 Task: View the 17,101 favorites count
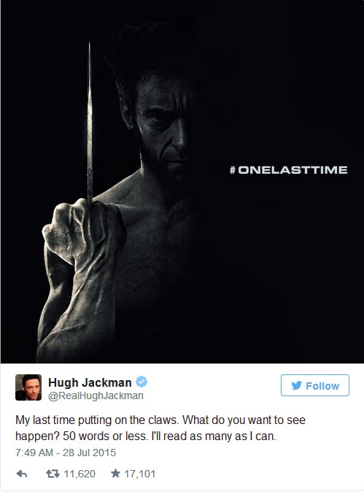(x=140, y=474)
